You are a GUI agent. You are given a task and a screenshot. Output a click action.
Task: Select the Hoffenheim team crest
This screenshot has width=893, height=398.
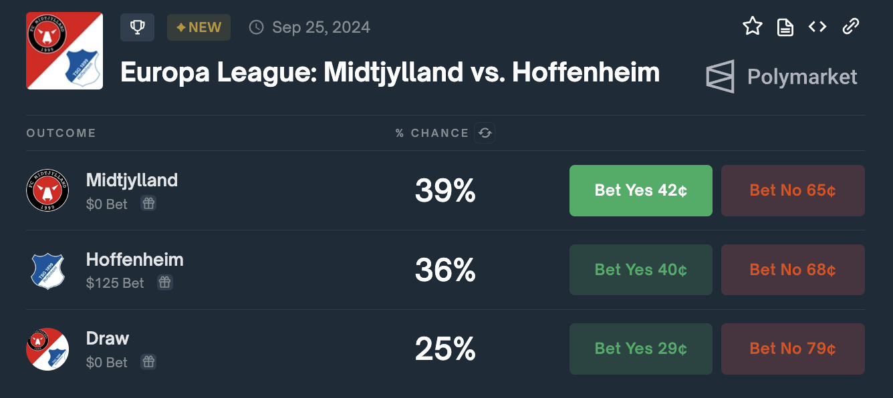pyautogui.click(x=47, y=270)
